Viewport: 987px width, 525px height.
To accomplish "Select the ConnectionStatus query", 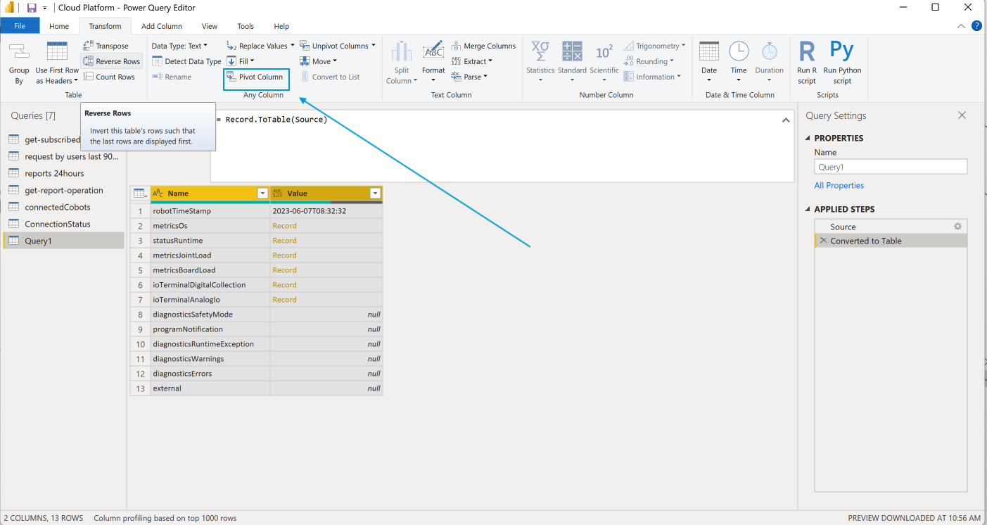I will [x=58, y=224].
